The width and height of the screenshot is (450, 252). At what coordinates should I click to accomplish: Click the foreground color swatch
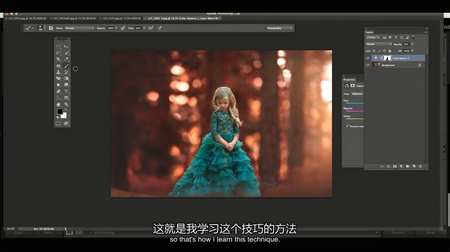click(60, 112)
